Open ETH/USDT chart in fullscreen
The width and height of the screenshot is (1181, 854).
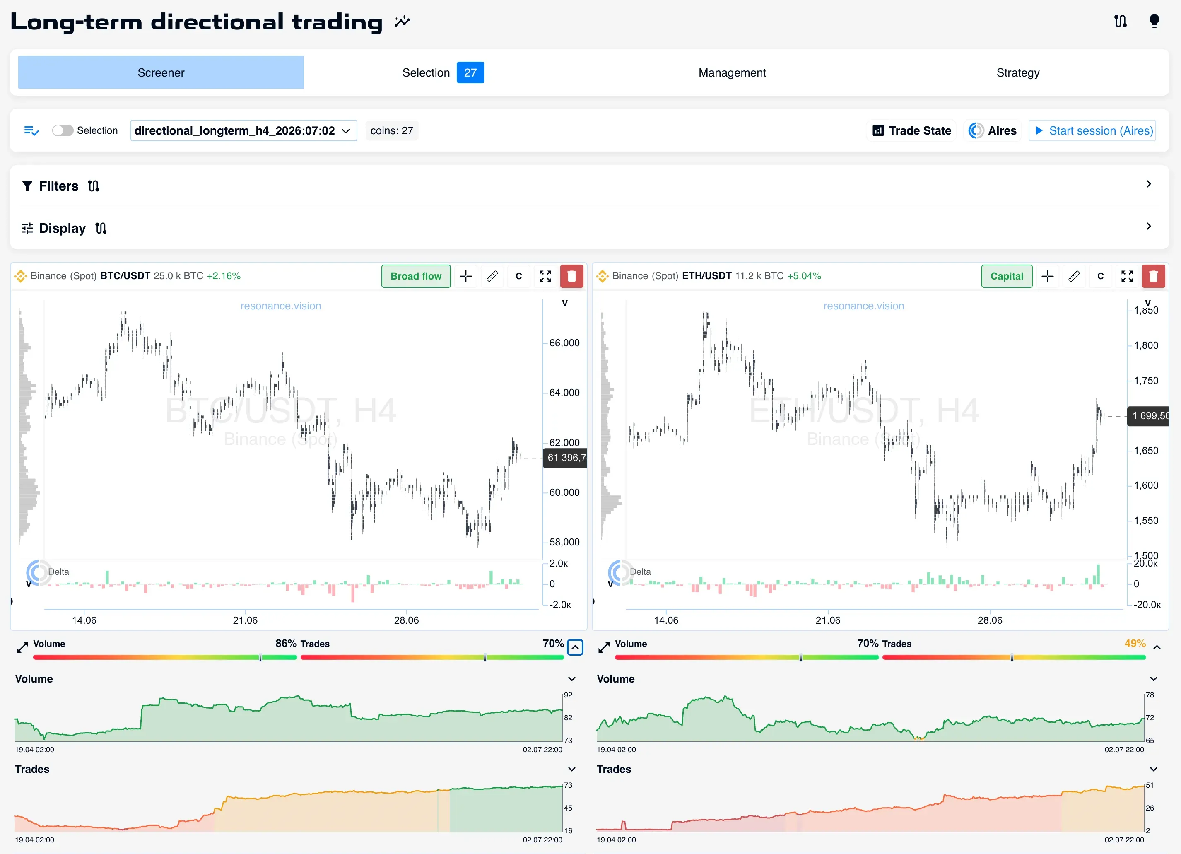click(1127, 276)
